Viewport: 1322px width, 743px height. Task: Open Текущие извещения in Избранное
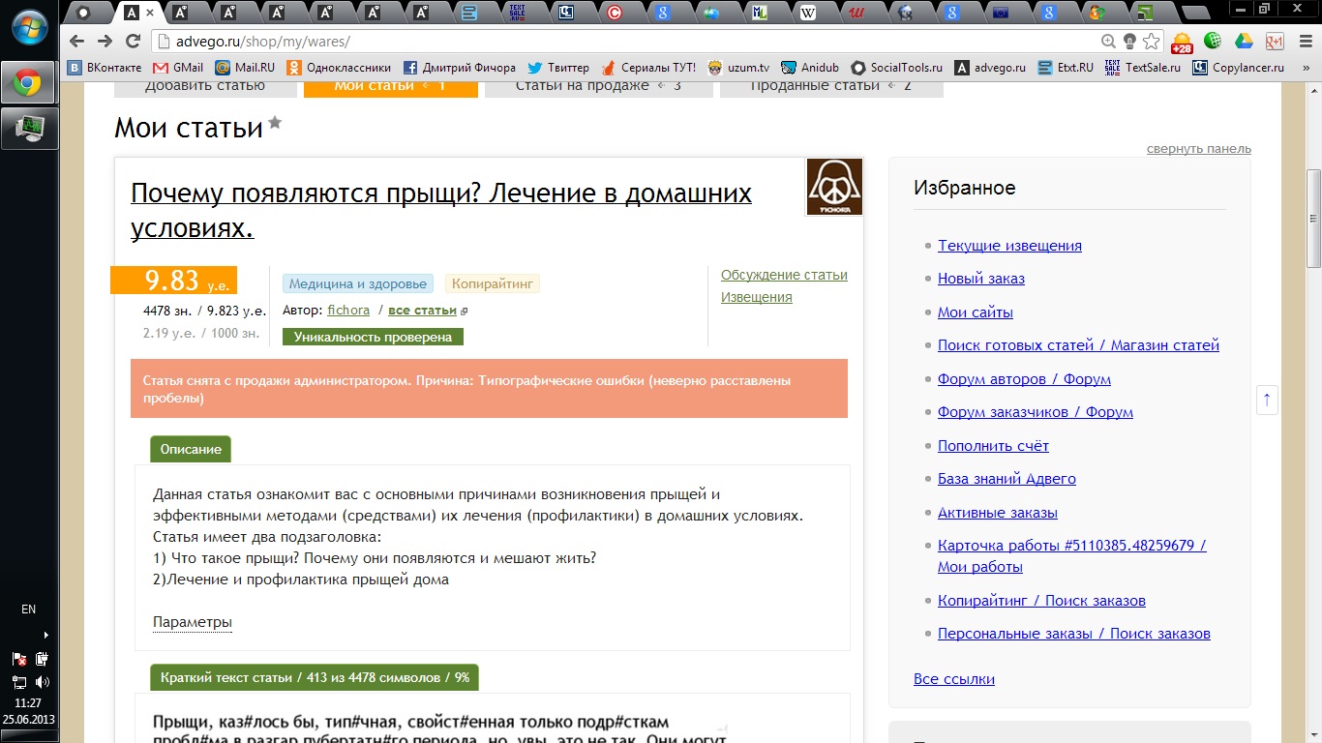point(1009,245)
